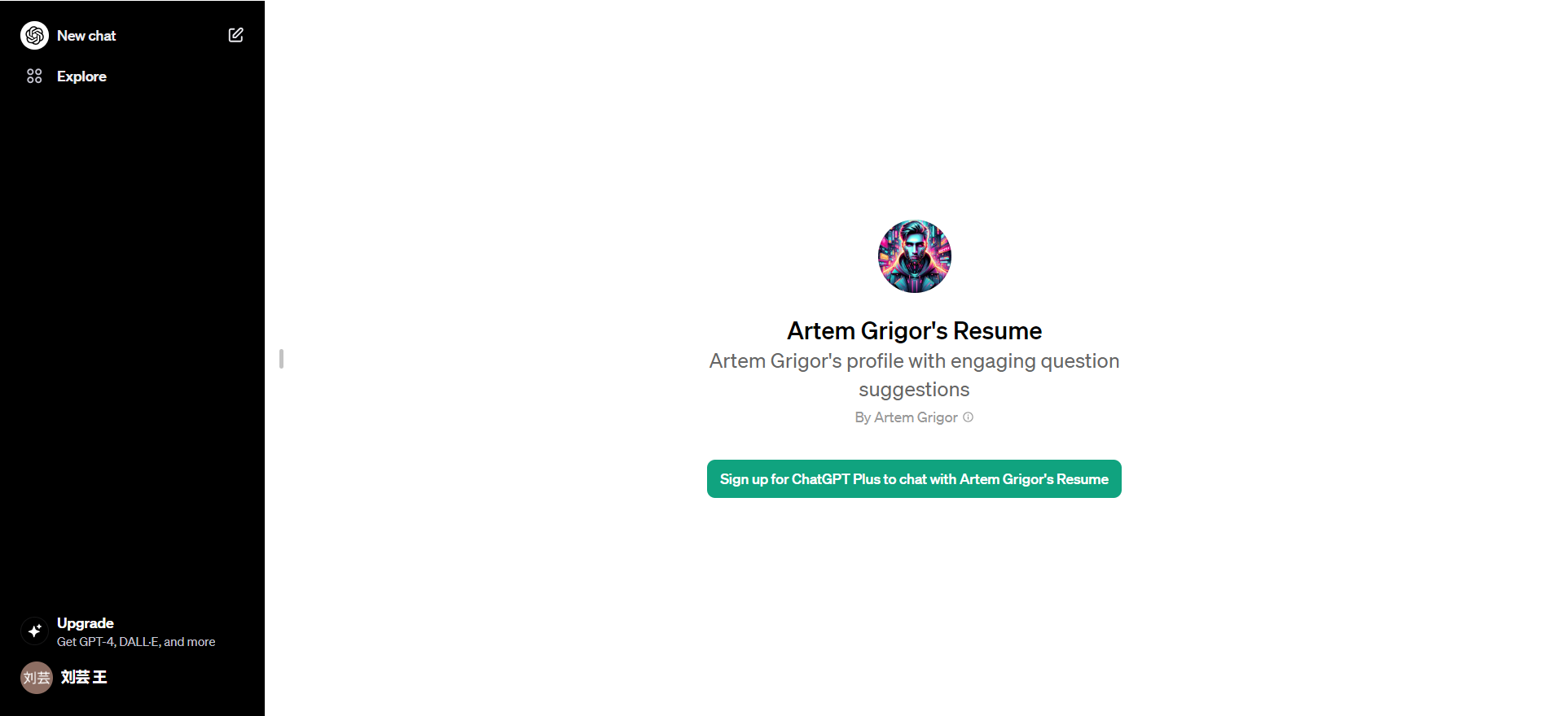Click Sign up for ChatGPT Plus button
Viewport: 1564px width, 716px height.
(914, 479)
